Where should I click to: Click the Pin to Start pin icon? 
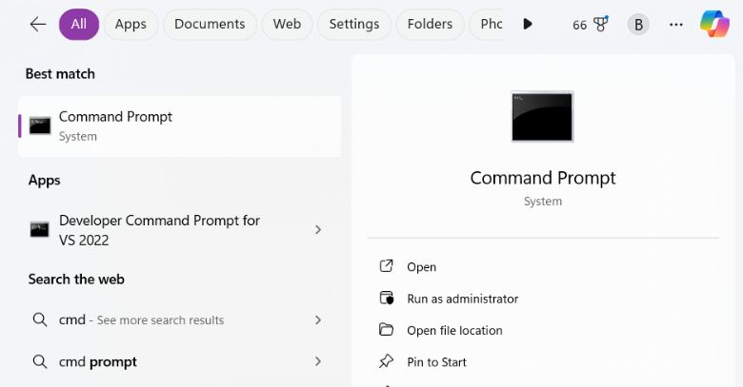tap(387, 361)
